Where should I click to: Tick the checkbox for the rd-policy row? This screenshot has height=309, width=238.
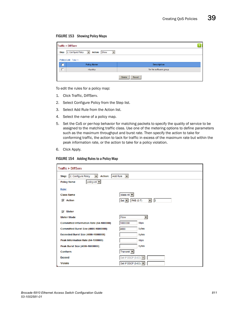(63, 70)
